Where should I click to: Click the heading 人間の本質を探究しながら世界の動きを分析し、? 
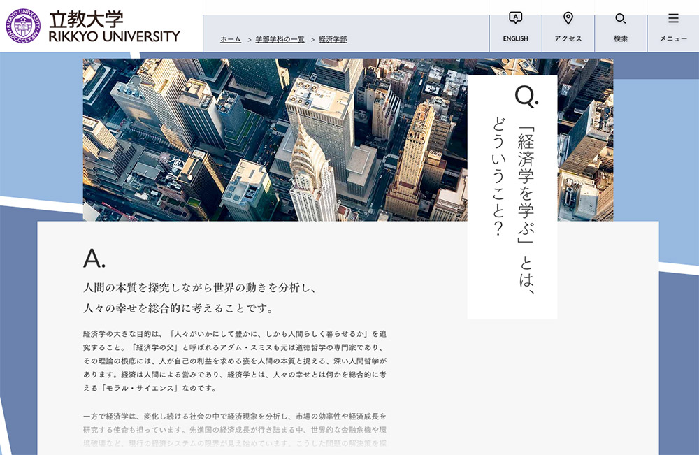click(x=200, y=287)
